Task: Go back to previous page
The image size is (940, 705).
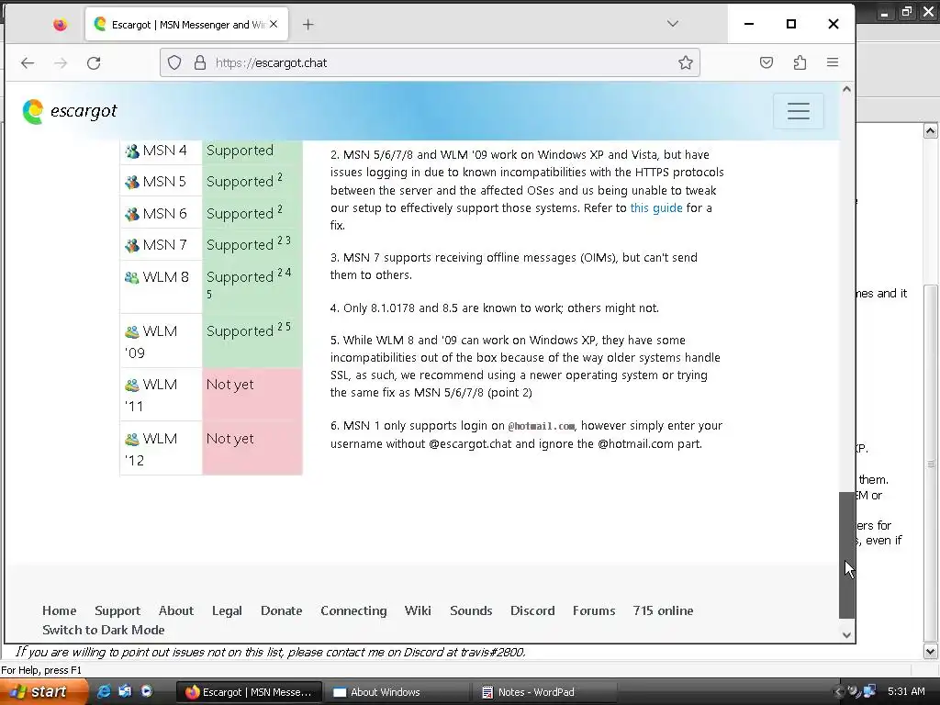Action: (x=28, y=63)
